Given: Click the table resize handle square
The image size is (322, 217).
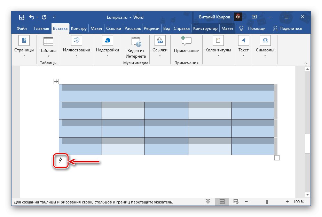Looking at the screenshot, I should (x=277, y=158).
